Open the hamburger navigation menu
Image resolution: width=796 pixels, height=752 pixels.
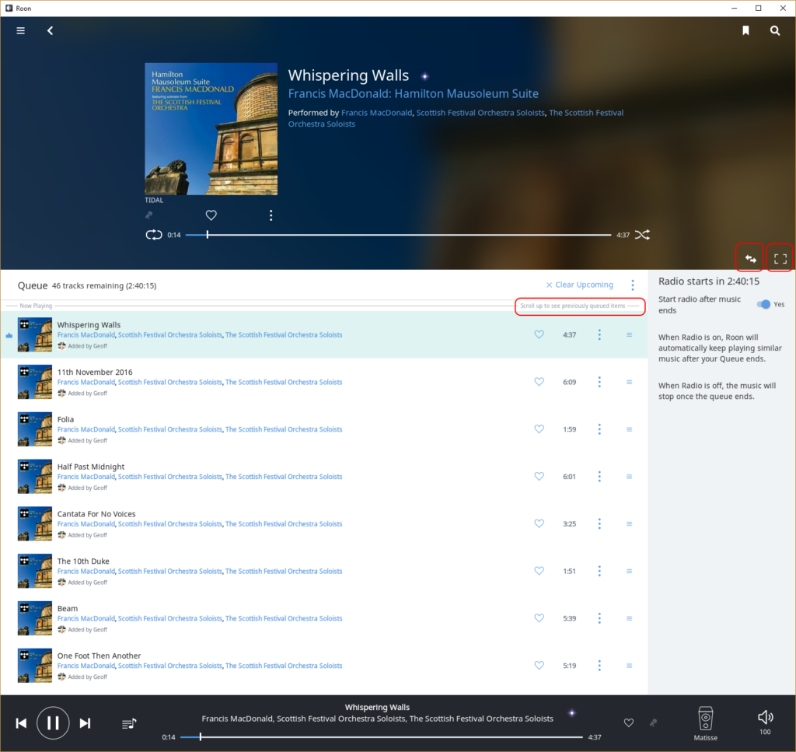pos(20,30)
